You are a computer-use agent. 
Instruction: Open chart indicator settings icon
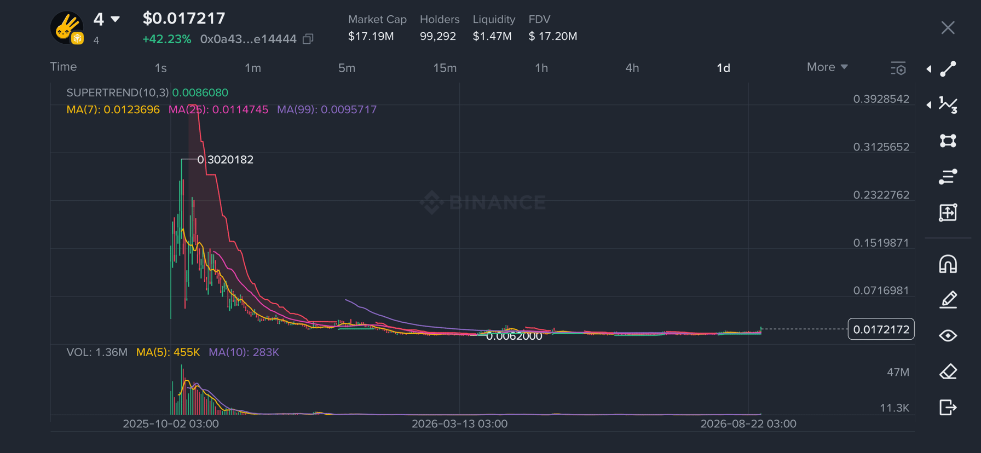[898, 68]
